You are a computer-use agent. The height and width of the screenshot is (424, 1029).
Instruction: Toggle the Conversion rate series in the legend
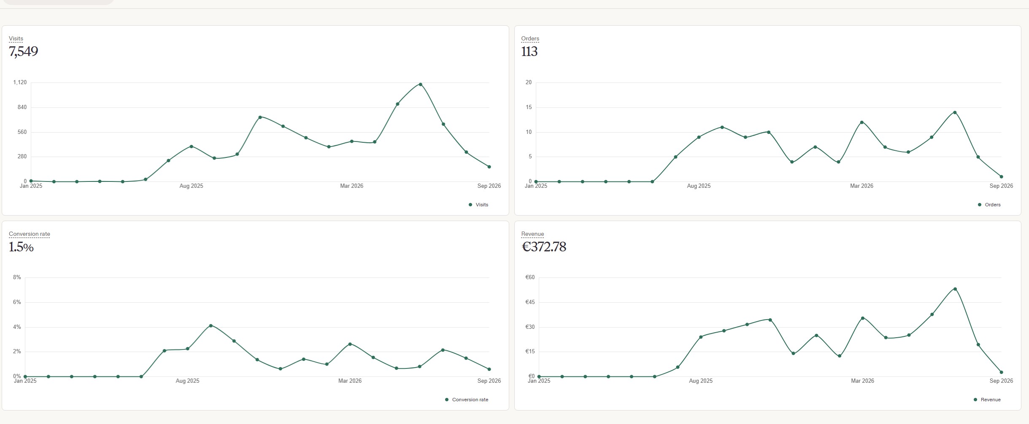click(467, 400)
